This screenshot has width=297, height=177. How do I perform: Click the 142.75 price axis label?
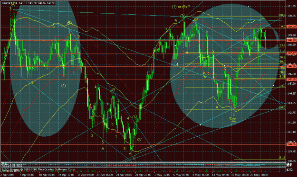tap(292, 113)
